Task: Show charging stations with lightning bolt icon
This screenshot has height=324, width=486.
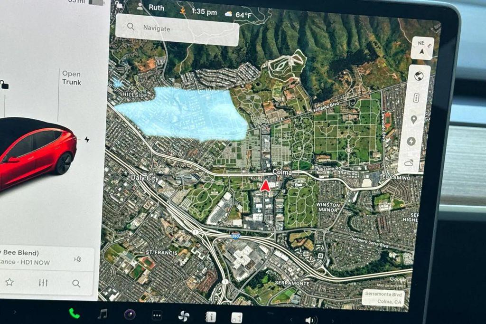Action: click(x=411, y=141)
